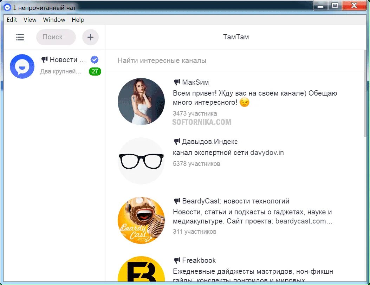Maximize the TamTam window

coord(335,6)
